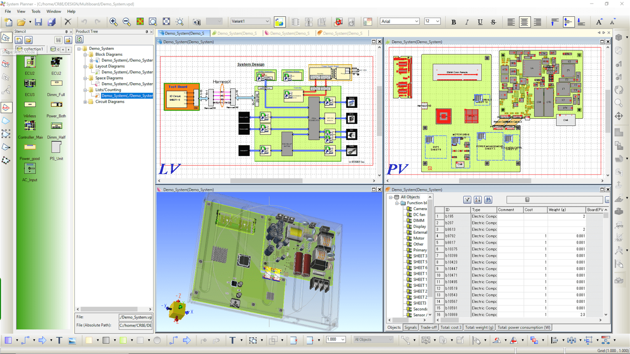This screenshot has width=630, height=354.
Task: Select the Zoom In magnifier tool
Action: (113, 21)
